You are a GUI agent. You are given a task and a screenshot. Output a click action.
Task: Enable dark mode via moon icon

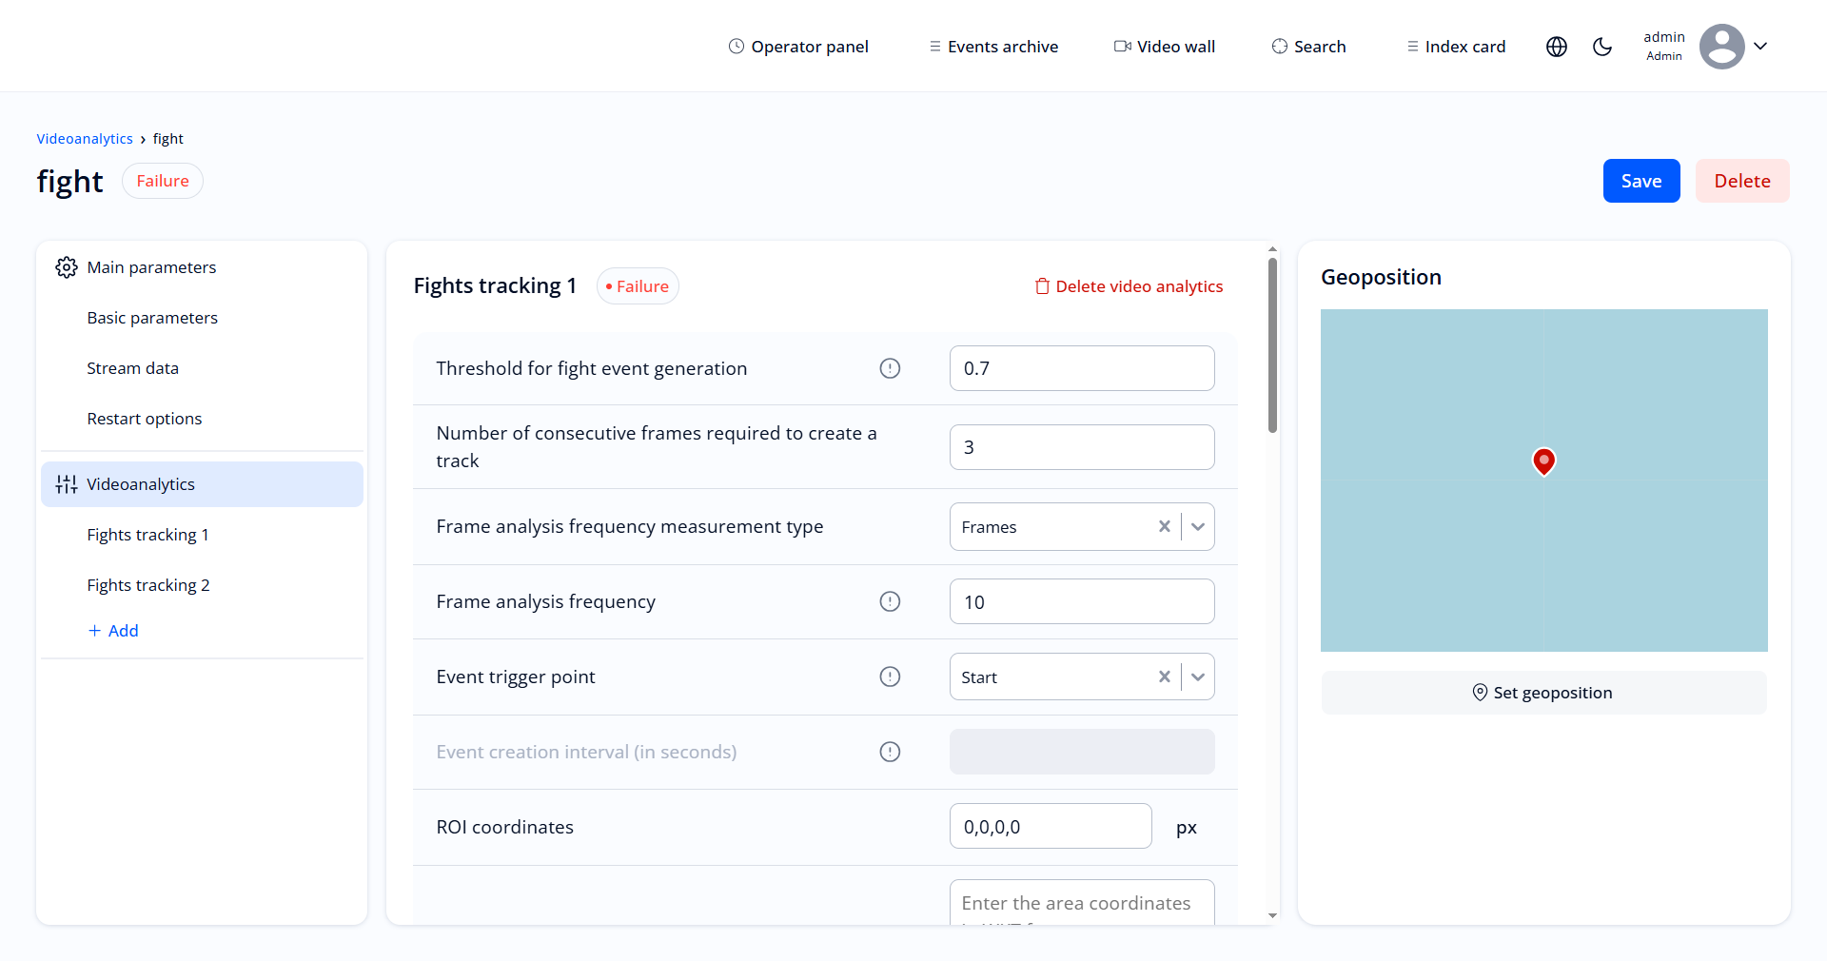coord(1602,46)
